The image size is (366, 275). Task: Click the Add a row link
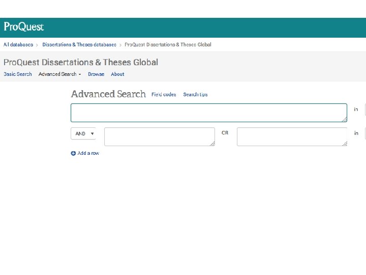point(88,153)
